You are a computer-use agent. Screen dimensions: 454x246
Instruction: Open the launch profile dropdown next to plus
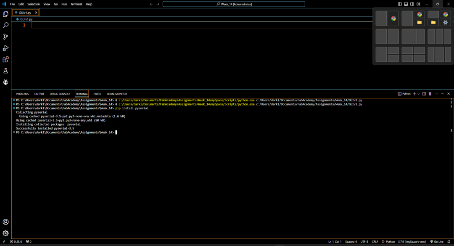click(x=418, y=94)
